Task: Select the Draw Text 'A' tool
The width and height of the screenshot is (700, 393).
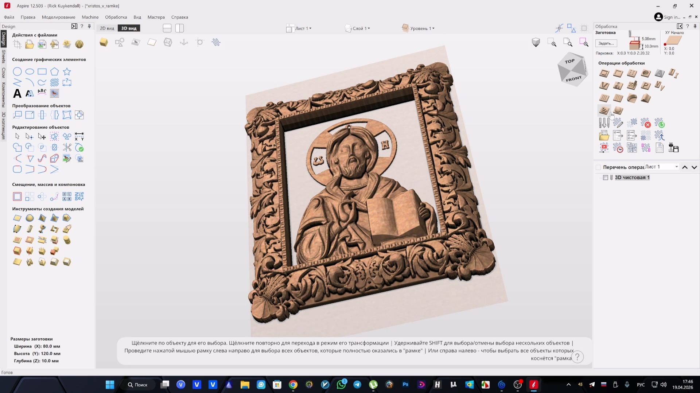Action: pos(17,93)
